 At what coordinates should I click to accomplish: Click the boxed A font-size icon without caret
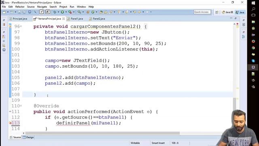click(48, 12)
